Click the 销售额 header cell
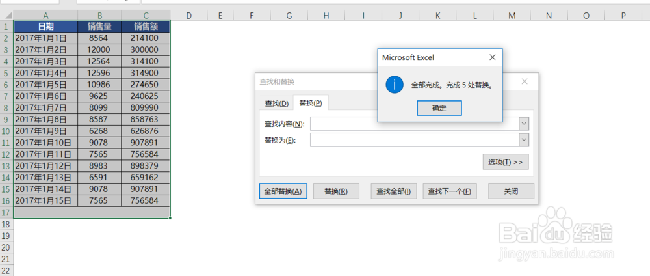Viewport: 650px width, 276px height. [x=146, y=27]
